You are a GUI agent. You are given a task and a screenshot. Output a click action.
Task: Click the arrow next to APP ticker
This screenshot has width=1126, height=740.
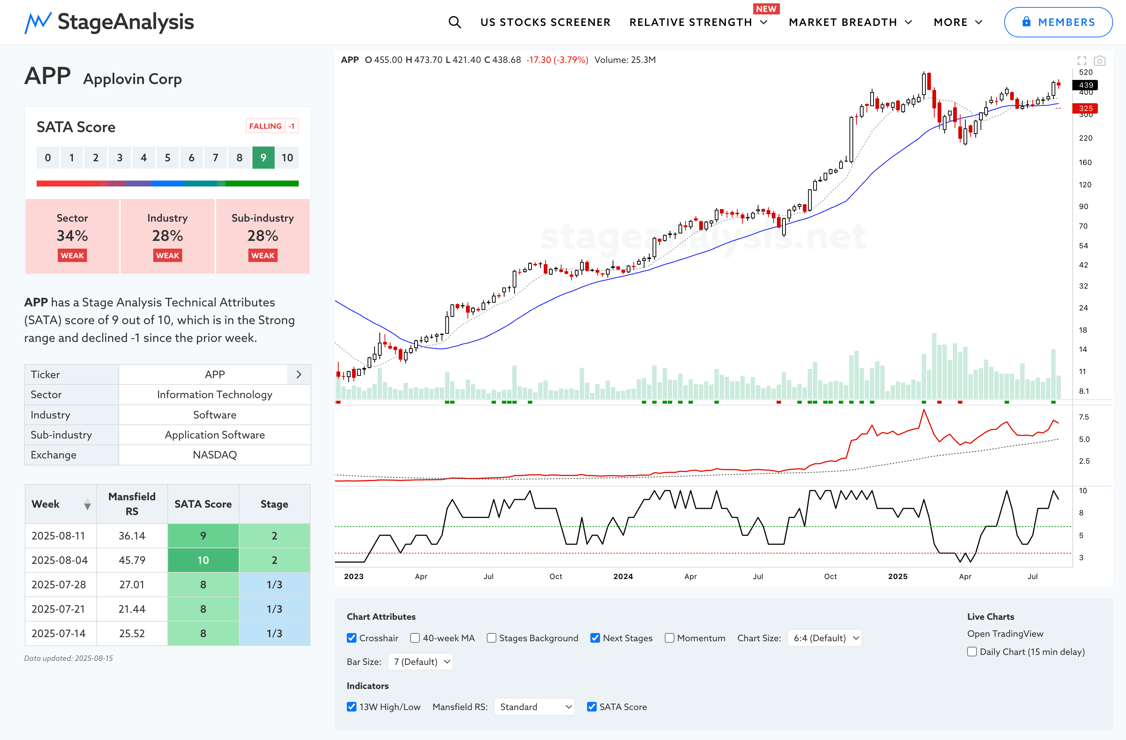[x=299, y=374]
